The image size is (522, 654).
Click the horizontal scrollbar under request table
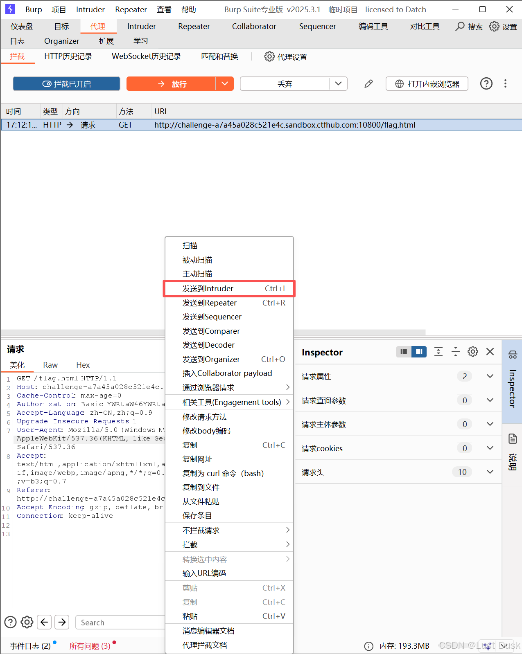213,333
